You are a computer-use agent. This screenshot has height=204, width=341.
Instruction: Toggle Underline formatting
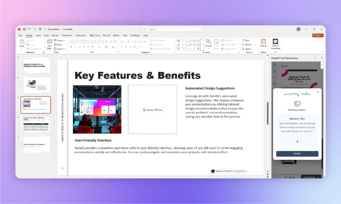click(80, 47)
